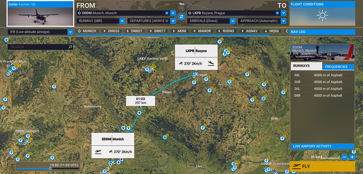The height and width of the screenshot is (174, 363).
Task: Select the AKINI waypoint in route bar
Action: click(180, 31)
